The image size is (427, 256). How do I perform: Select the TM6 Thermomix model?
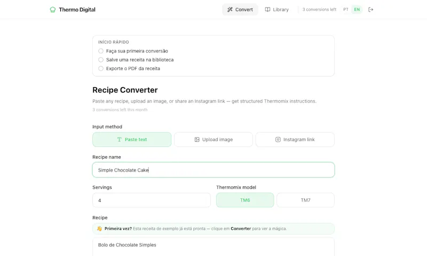coord(245,200)
